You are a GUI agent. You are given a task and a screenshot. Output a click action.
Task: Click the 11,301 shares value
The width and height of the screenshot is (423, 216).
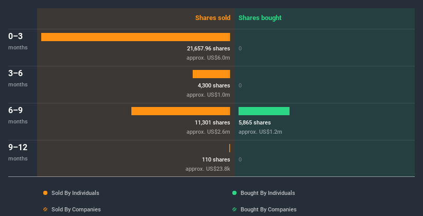(213, 122)
